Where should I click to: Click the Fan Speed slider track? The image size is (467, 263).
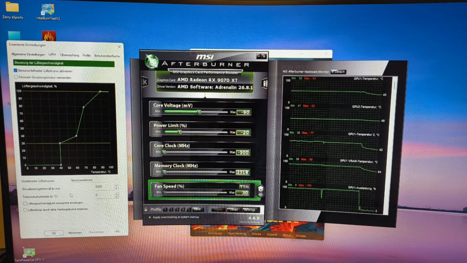(195, 193)
